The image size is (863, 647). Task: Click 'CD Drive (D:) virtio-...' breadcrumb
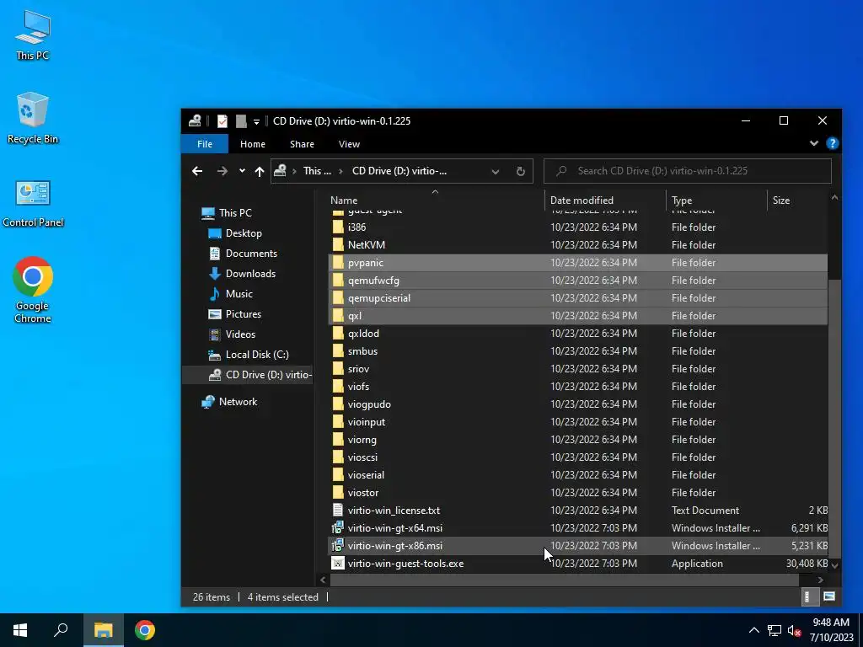(399, 171)
